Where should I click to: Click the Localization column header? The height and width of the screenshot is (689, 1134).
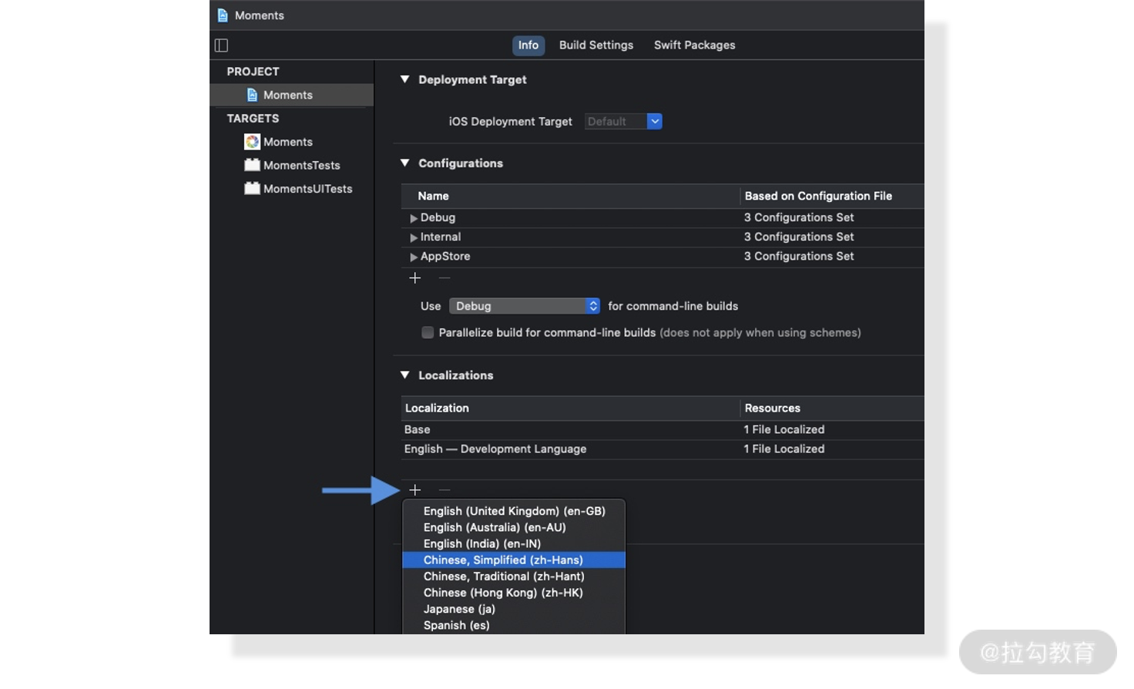(570, 408)
